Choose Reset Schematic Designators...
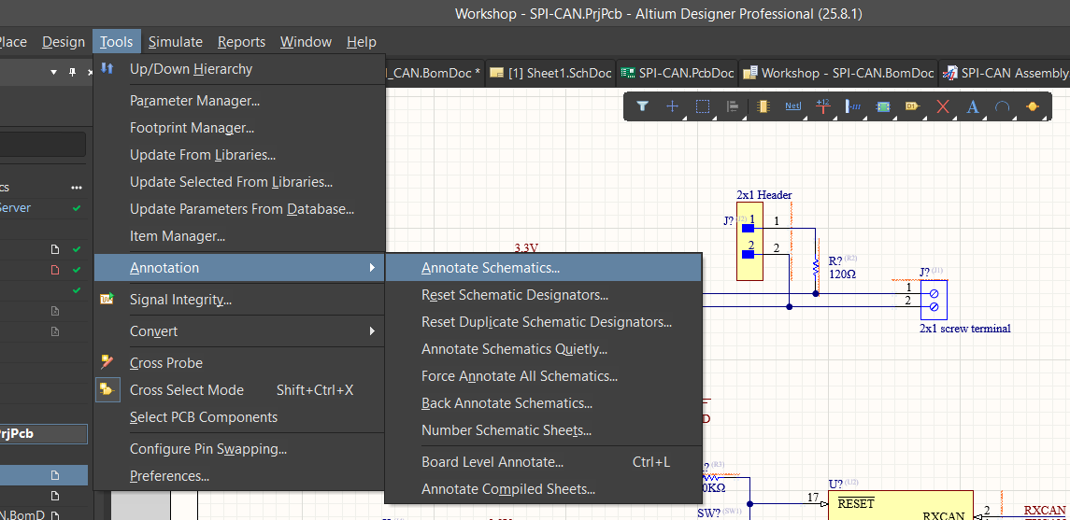The width and height of the screenshot is (1070, 520). pyautogui.click(x=544, y=295)
